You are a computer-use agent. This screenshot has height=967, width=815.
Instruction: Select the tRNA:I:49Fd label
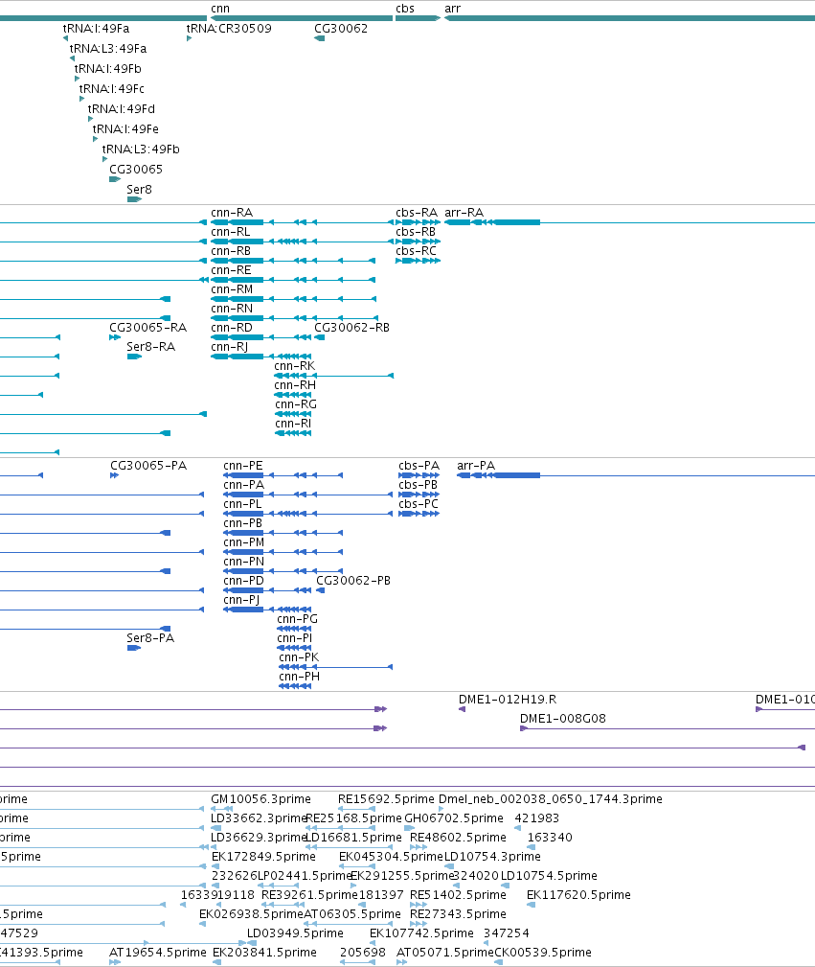[x=122, y=109]
